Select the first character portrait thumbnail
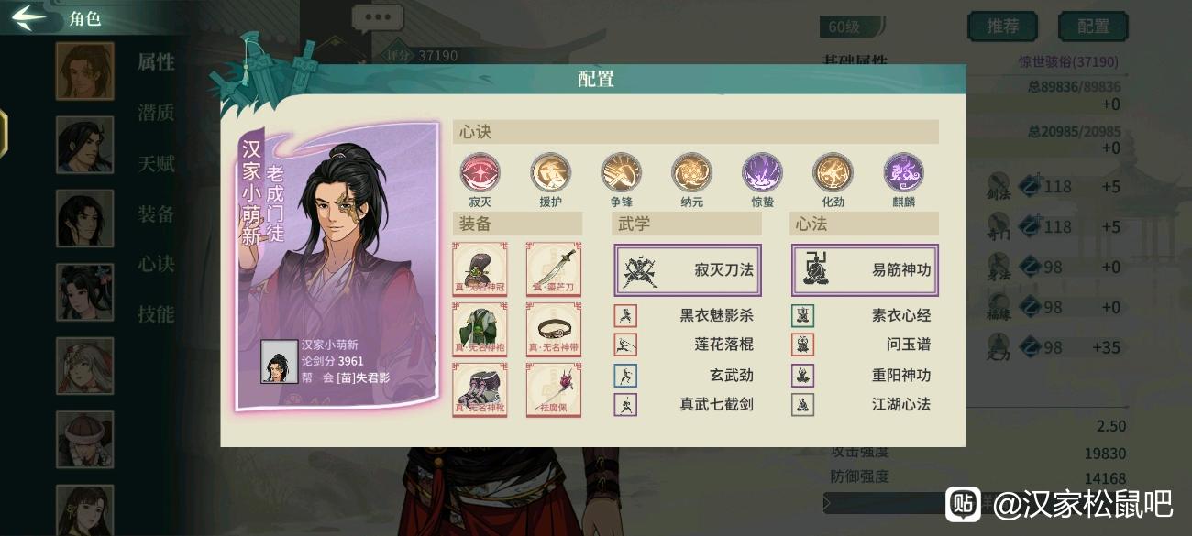The height and width of the screenshot is (536, 1192). [85, 71]
